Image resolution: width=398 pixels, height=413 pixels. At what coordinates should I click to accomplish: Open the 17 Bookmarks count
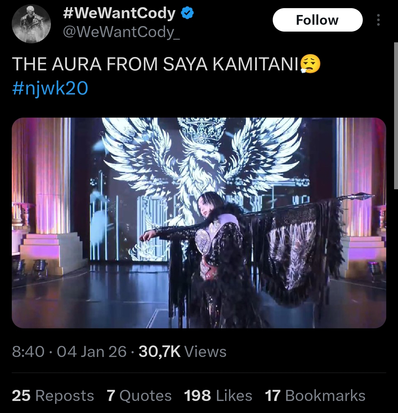315,396
